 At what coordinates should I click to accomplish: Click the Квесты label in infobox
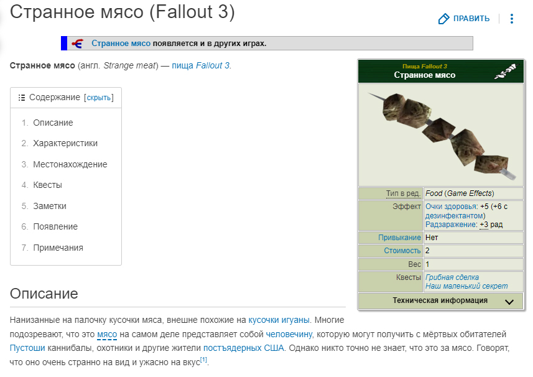click(x=408, y=277)
